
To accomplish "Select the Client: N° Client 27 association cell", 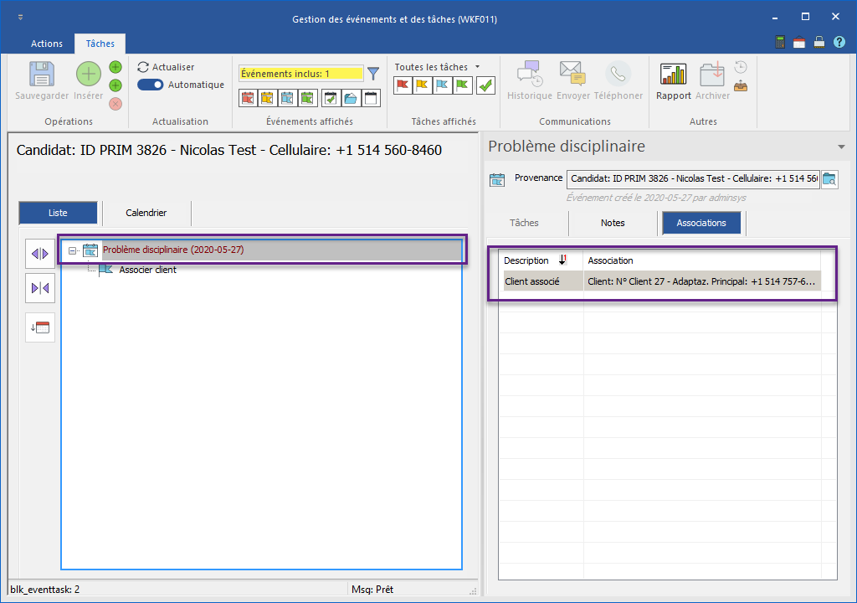I will tap(702, 281).
